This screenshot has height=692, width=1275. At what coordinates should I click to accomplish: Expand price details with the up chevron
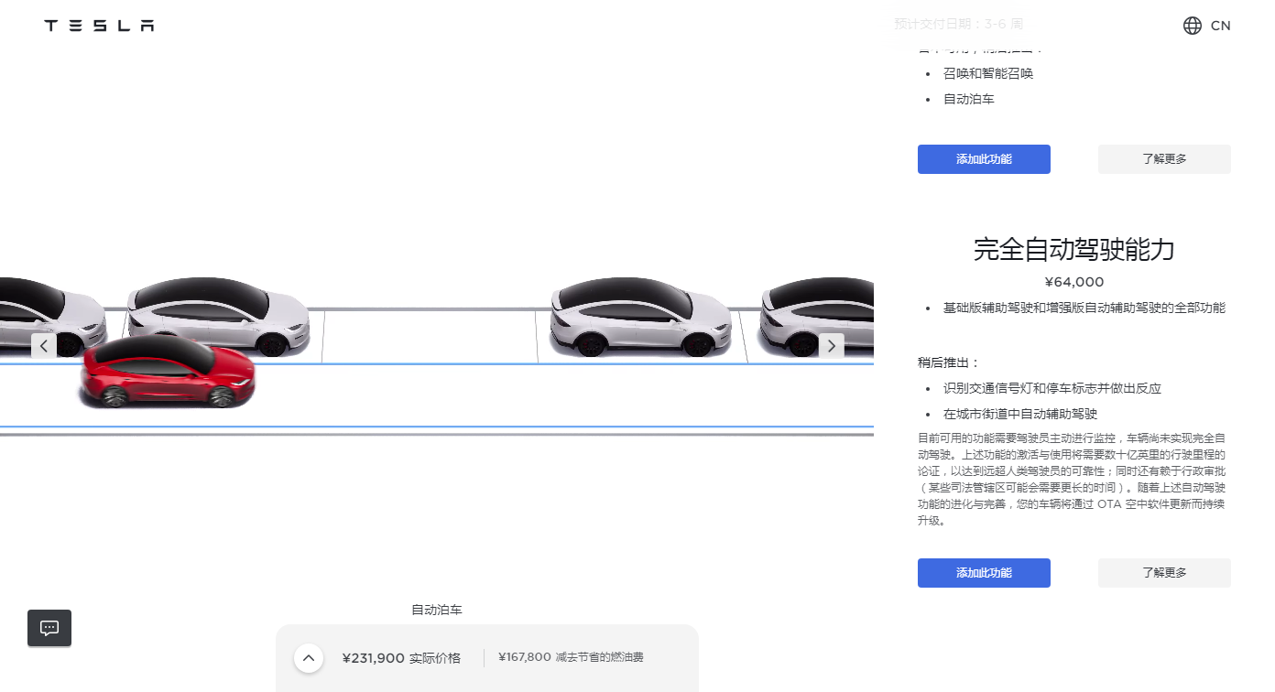point(309,658)
